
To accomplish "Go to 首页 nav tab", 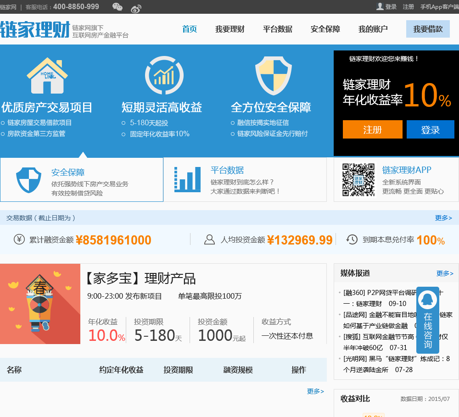I will [x=190, y=29].
